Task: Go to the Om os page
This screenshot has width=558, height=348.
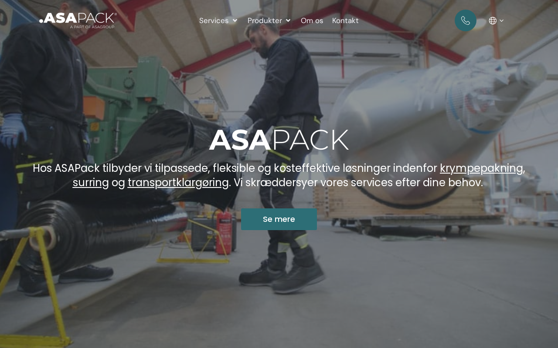Action: (312, 20)
